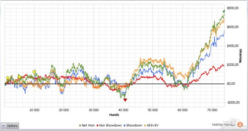Click the 10 000 hands axis label

tap(34, 110)
